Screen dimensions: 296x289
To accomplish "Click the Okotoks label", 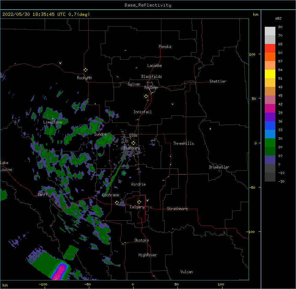I will (x=141, y=240).
